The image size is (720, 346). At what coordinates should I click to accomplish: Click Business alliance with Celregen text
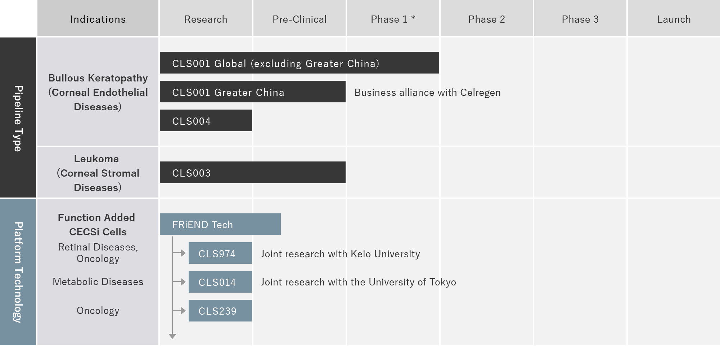coord(427,93)
